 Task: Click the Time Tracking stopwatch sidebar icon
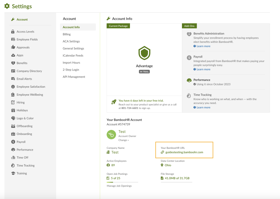13,165
